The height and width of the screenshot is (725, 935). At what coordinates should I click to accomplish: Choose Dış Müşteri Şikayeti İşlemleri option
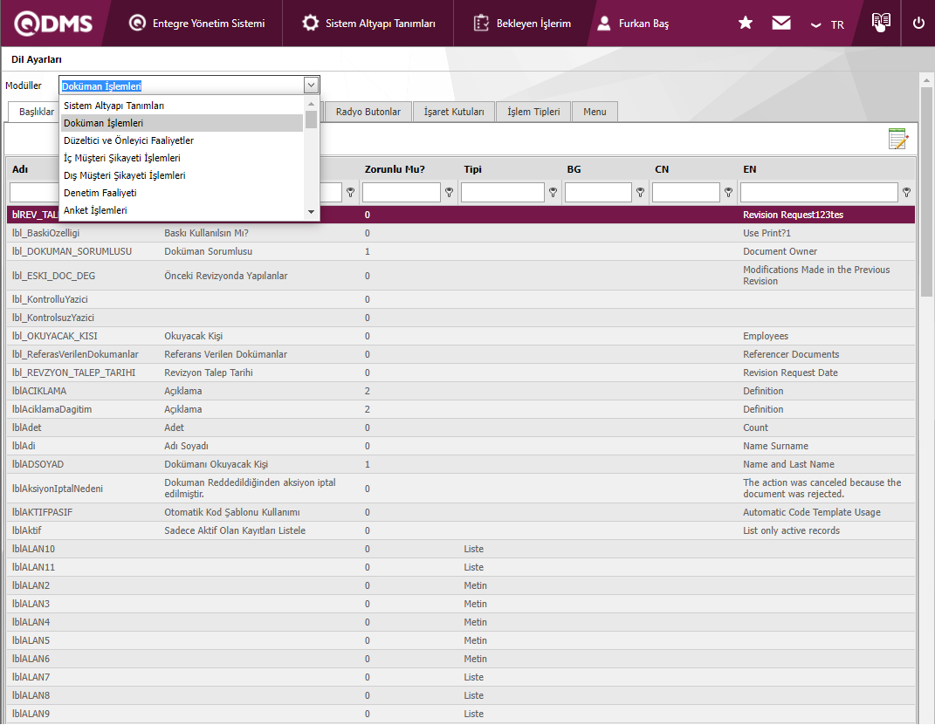(182, 175)
